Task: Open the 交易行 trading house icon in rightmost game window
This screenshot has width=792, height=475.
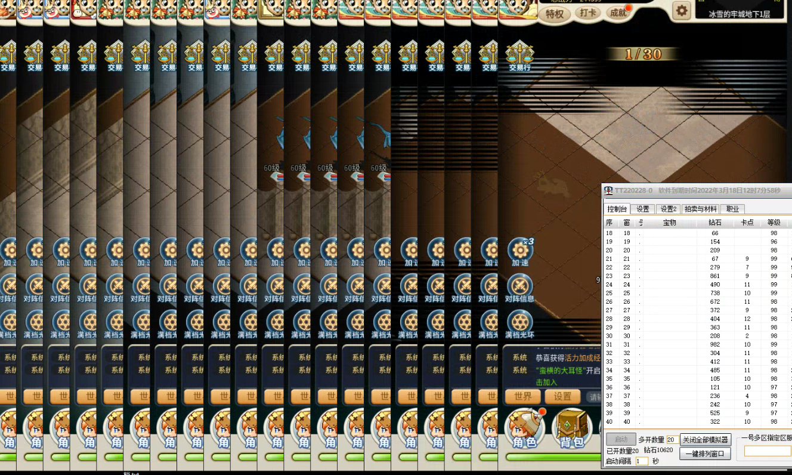Action: (x=519, y=55)
